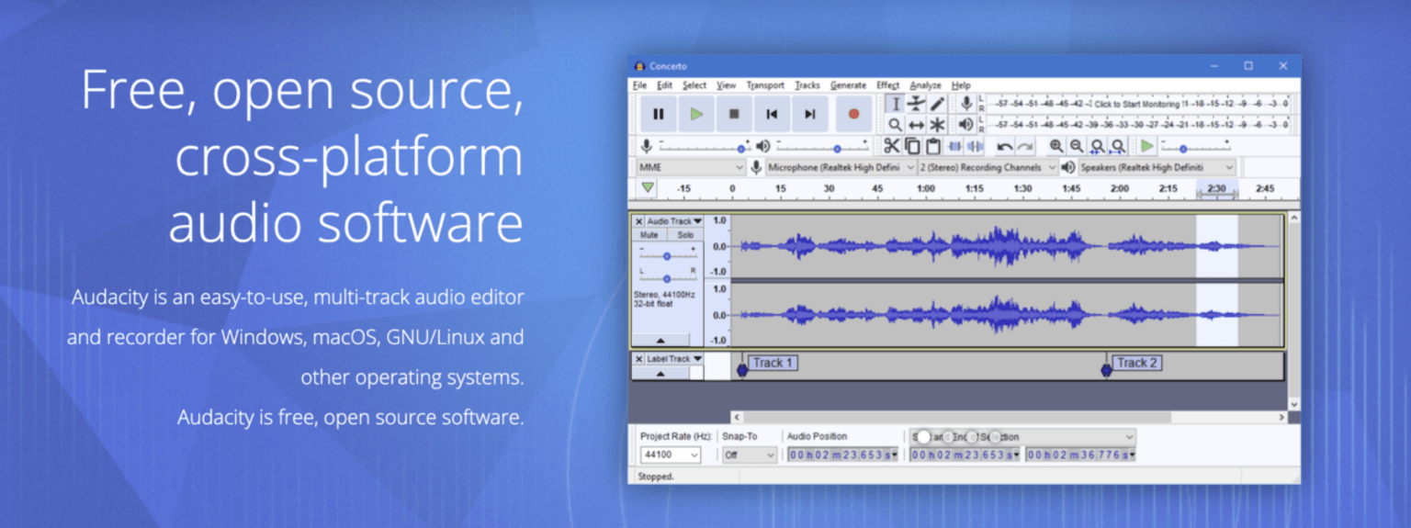
Task: Click the Track 2 label
Action: point(1136,363)
